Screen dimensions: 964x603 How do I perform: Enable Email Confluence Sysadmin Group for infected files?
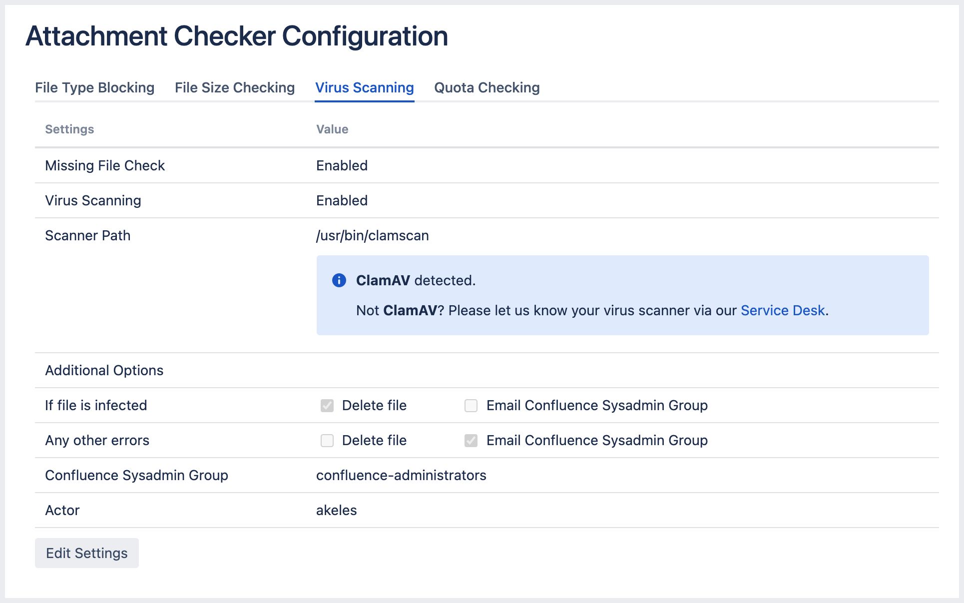tap(471, 406)
